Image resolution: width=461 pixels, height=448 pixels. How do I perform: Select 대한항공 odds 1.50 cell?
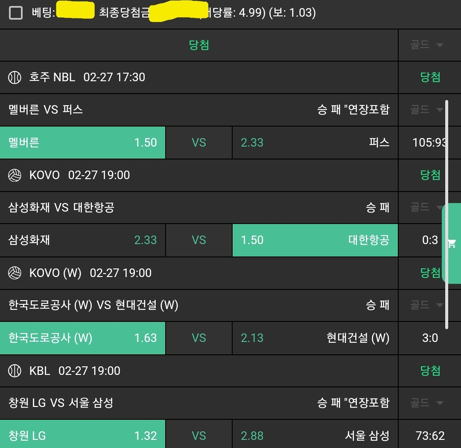[315, 240]
